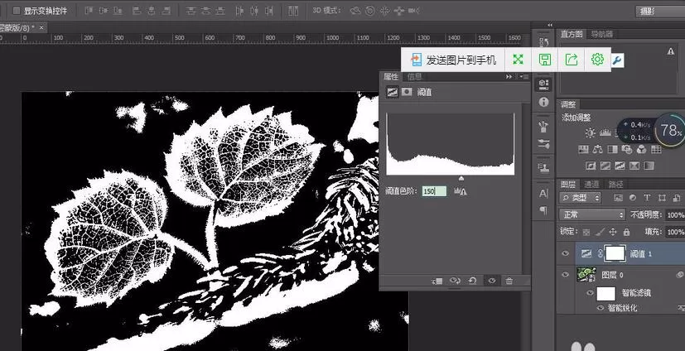Click the histogram warning icon next to 150

[461, 191]
